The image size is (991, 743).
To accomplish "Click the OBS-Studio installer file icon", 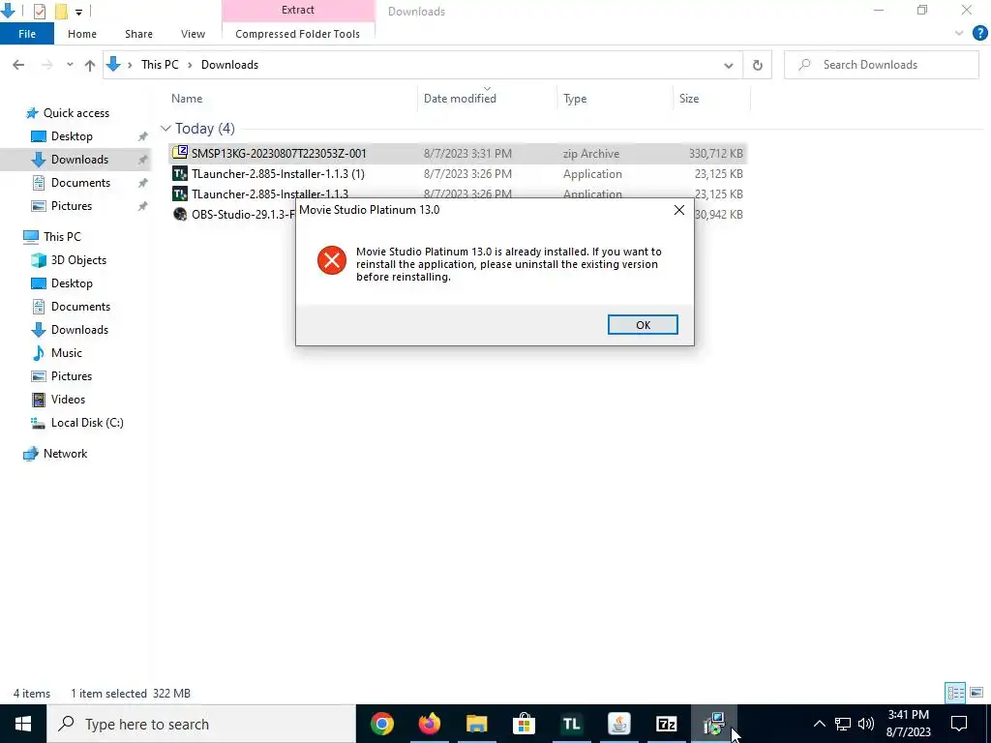I will click(180, 214).
